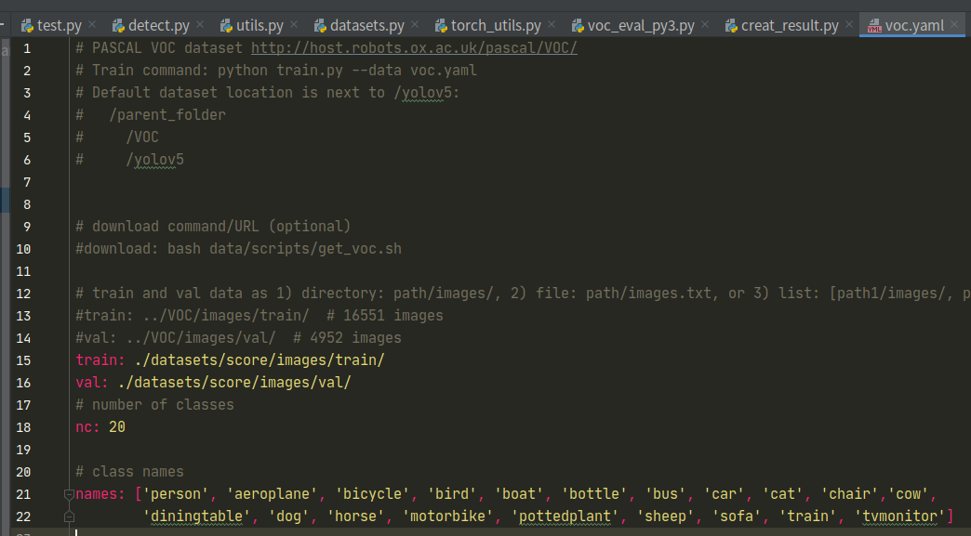Screen dimensions: 971x536
Task: Close the creat_result.py tab
Action: pos(850,25)
